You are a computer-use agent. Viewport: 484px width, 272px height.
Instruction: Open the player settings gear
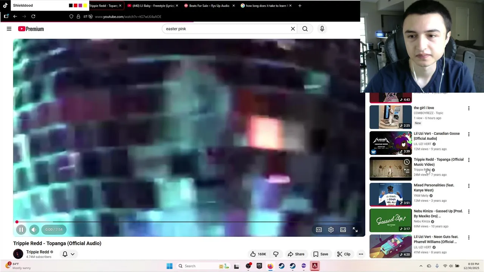(x=331, y=230)
